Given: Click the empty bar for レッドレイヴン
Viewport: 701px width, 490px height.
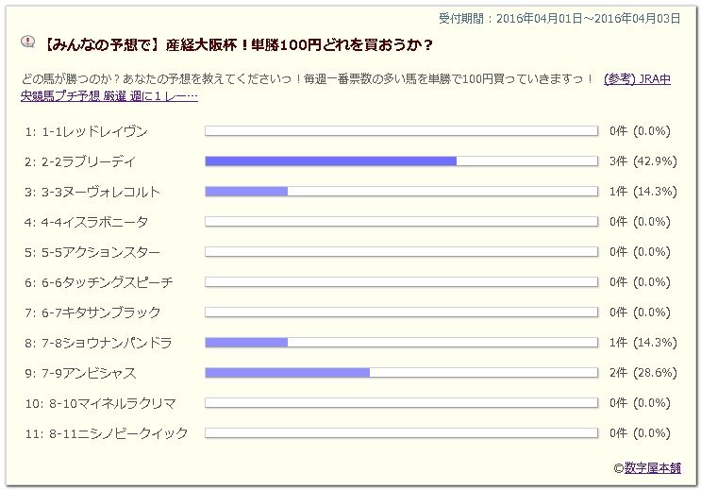Looking at the screenshot, I should [x=402, y=131].
